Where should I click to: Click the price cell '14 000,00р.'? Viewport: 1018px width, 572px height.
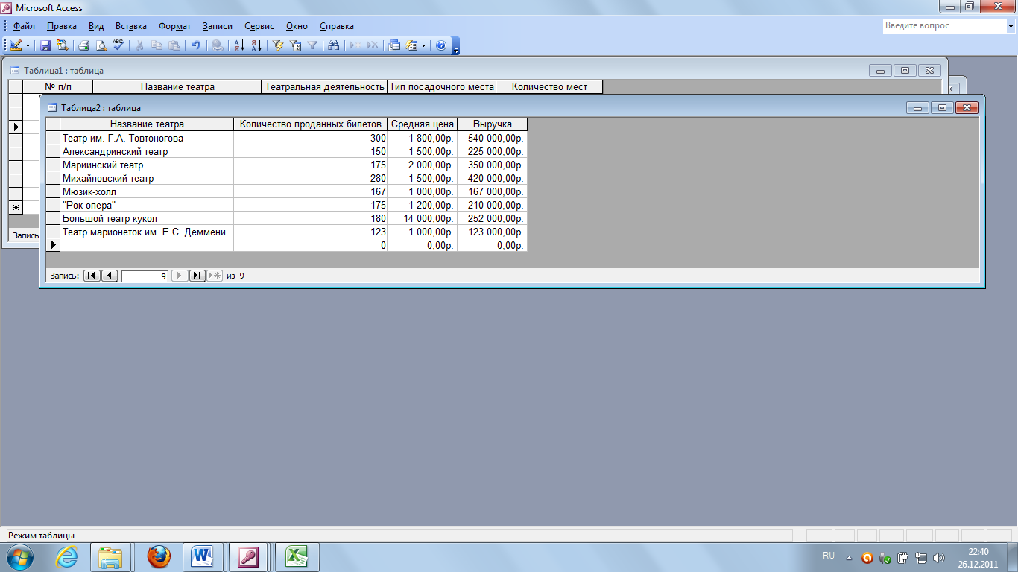pos(423,218)
